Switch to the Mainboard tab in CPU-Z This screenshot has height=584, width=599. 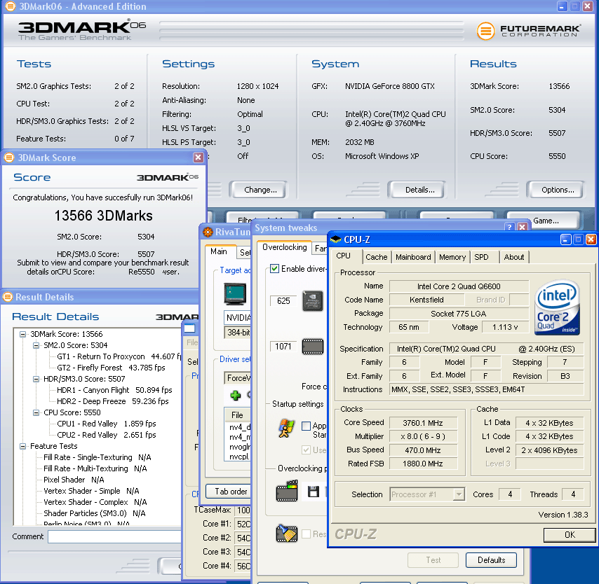coord(413,257)
